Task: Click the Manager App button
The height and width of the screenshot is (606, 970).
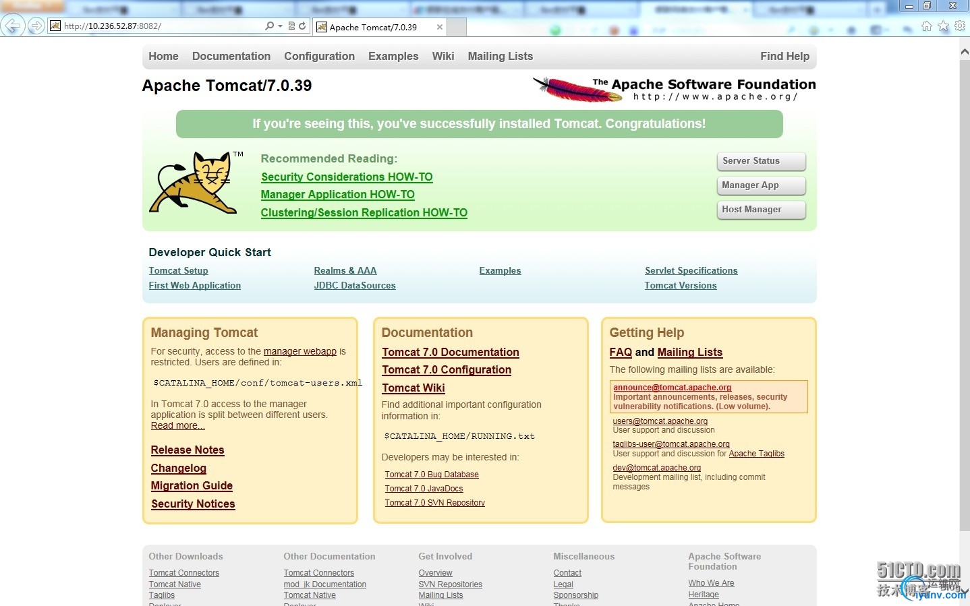Action: pyautogui.click(x=761, y=185)
